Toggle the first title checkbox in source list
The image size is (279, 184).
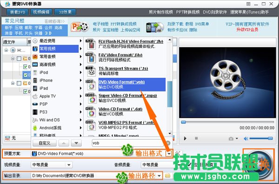coord(26,67)
